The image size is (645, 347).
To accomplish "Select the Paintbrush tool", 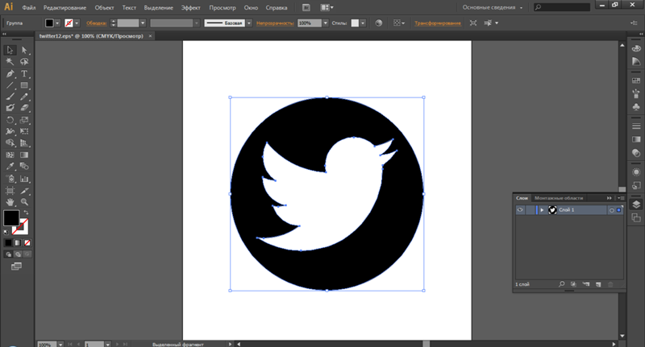I will [10, 97].
